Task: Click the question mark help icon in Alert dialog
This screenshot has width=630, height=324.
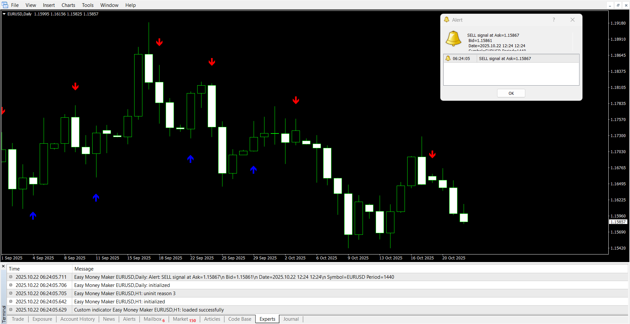Action: coord(554,20)
